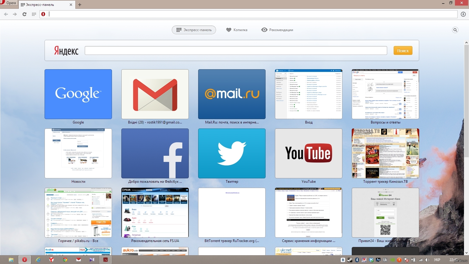
Task: Click the Яндекс logo
Action: [x=66, y=51]
